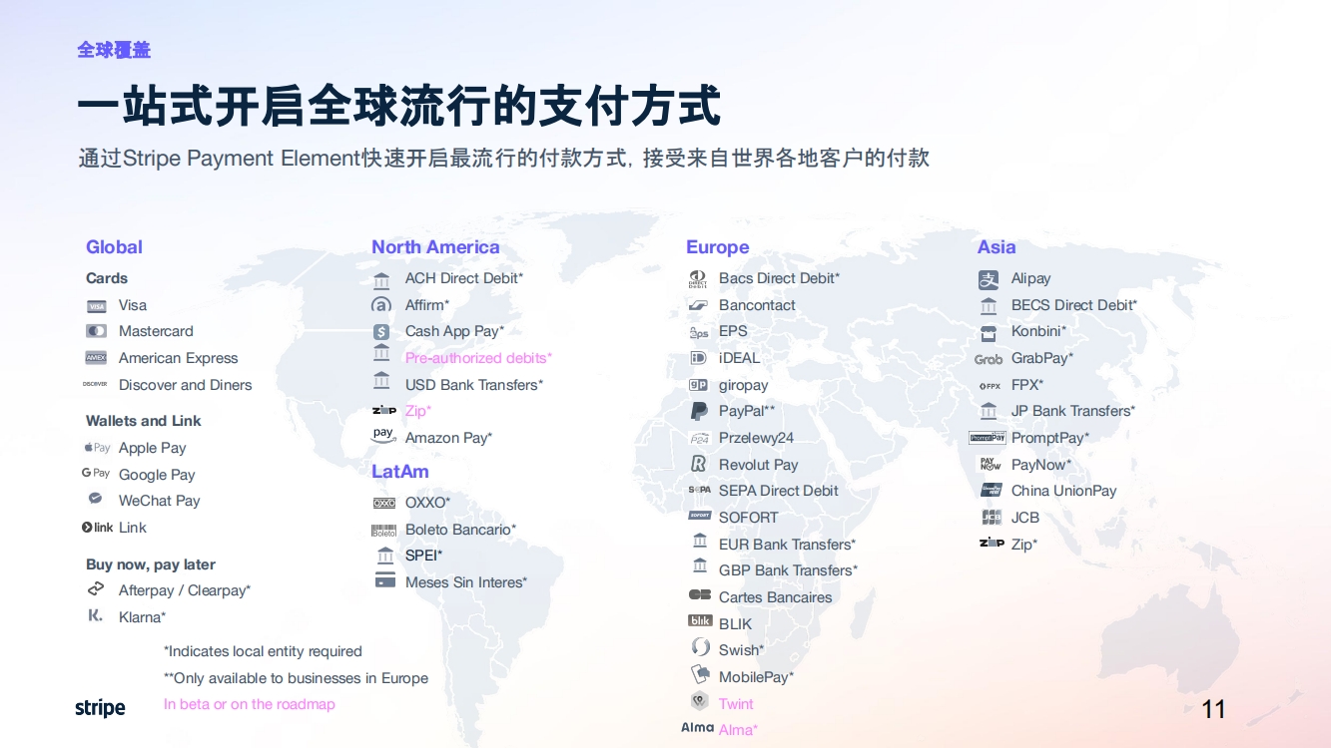Click the Amazon Pay logo
Image resolution: width=1331 pixels, height=748 pixels.
pyautogui.click(x=383, y=435)
